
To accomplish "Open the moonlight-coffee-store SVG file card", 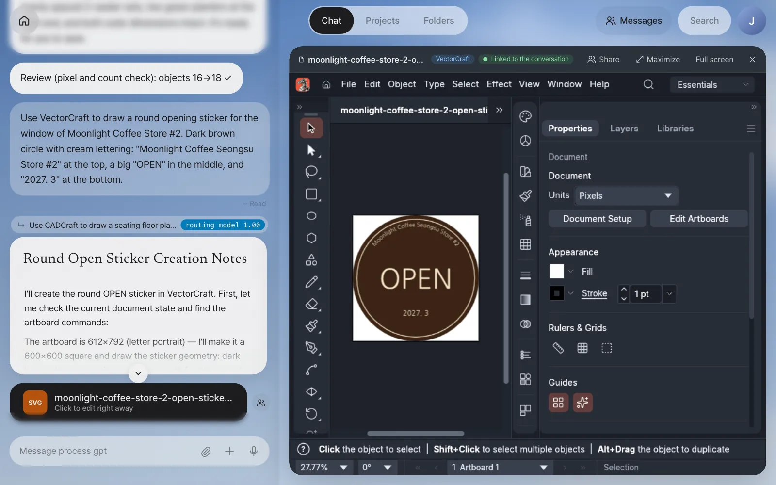I will point(129,403).
